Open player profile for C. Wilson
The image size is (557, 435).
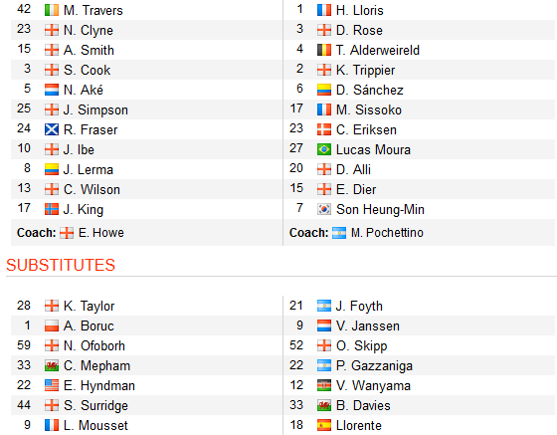92,189
